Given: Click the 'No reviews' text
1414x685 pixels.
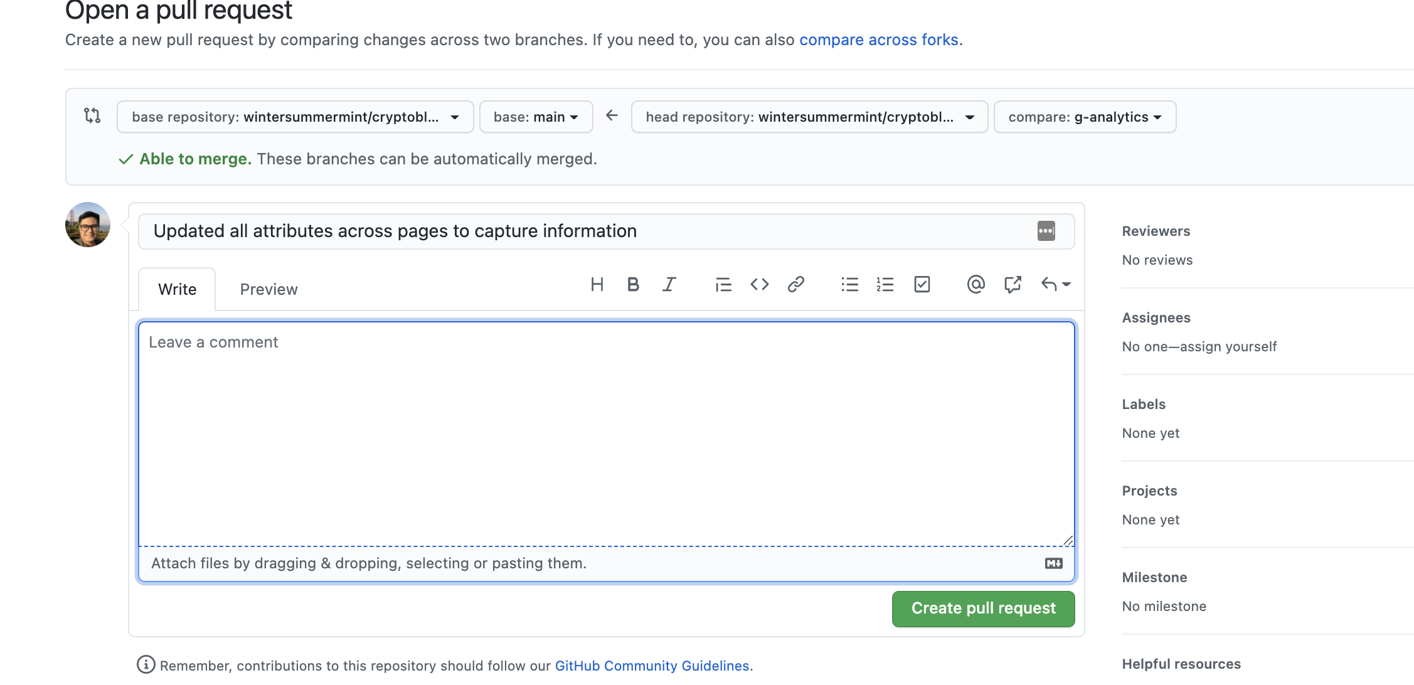Looking at the screenshot, I should (1157, 260).
